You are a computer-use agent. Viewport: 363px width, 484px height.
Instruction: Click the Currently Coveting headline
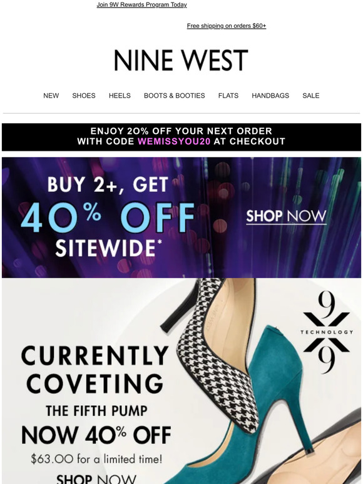click(95, 370)
